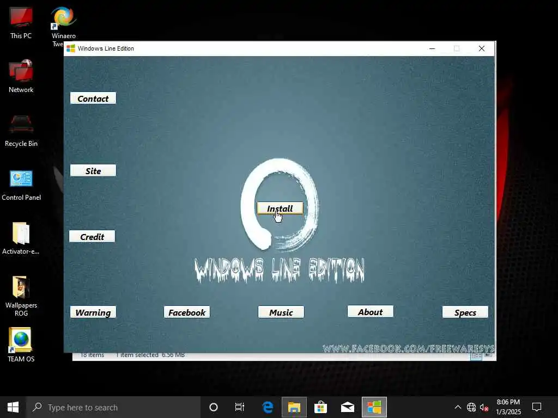Select the Wallpapers ROG folder icon
Viewport: 558px width, 418px height.
[21, 296]
